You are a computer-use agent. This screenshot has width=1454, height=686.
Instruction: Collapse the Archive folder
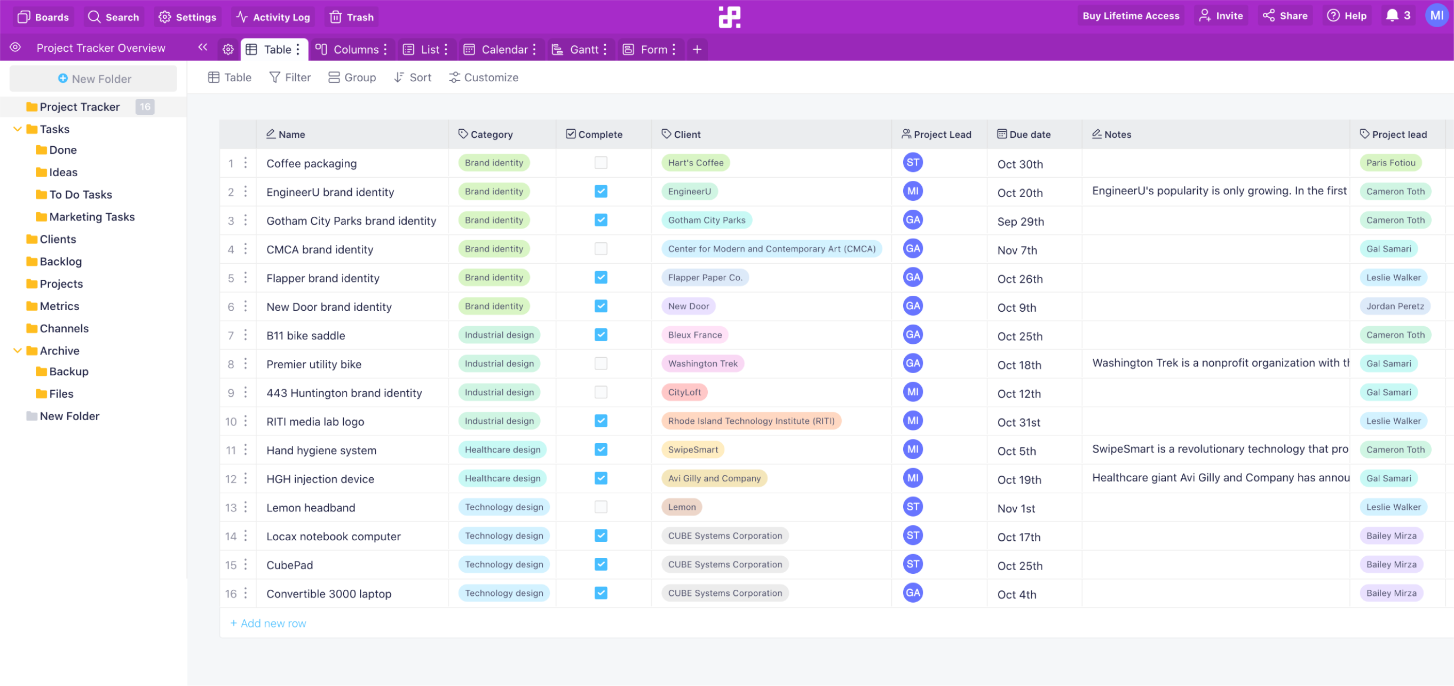pyautogui.click(x=17, y=350)
